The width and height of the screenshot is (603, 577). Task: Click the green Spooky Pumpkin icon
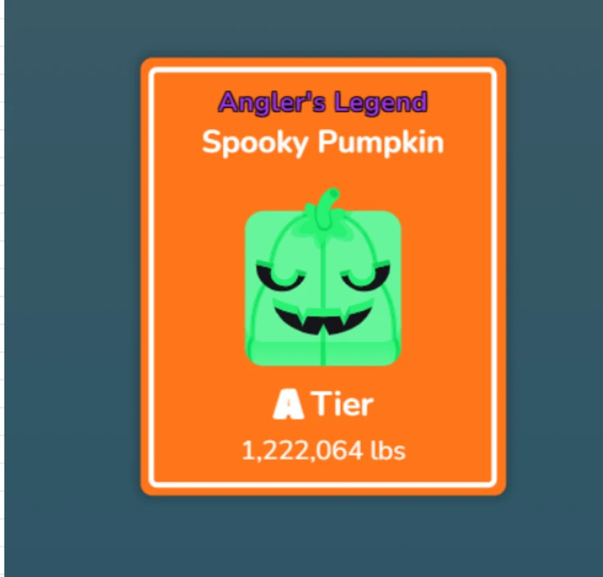[x=323, y=278]
